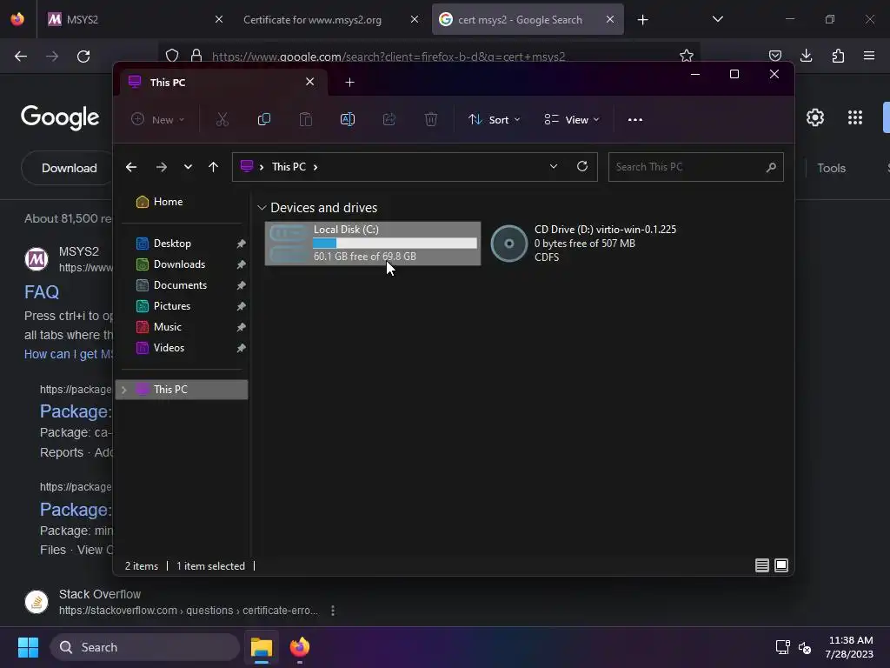The width and height of the screenshot is (890, 668).
Task: Open Firefox hamburger application menu
Action: click(x=869, y=56)
